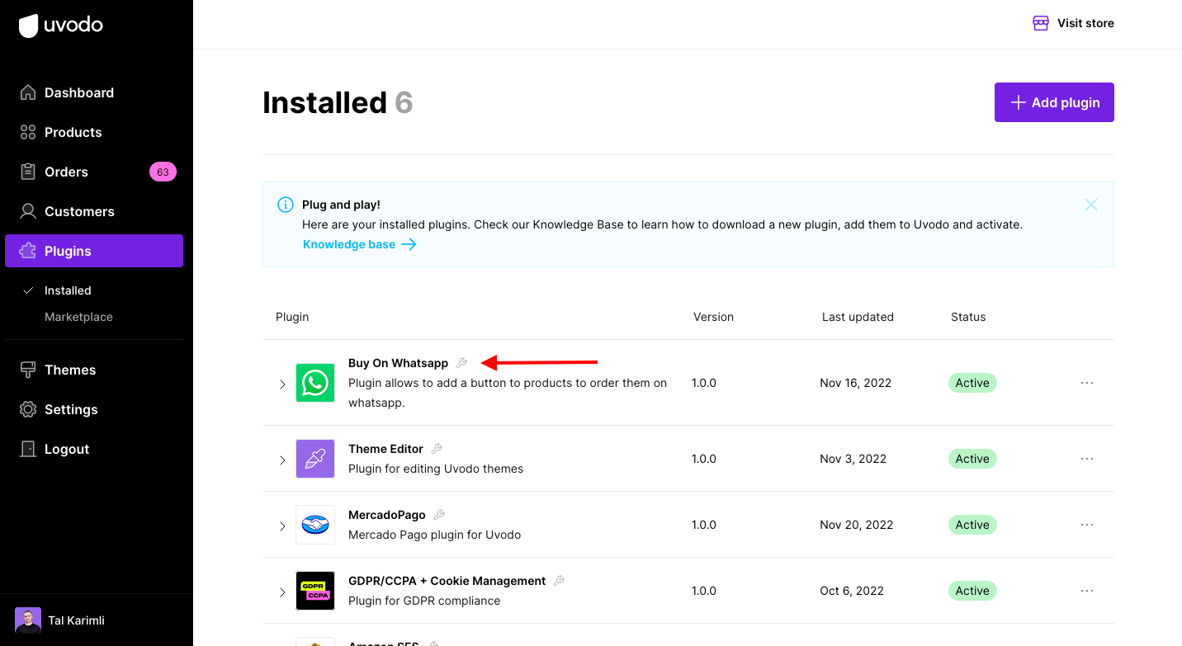Click Active status of MercadoPago
Image resolution: width=1182 pixels, height=646 pixels.
(x=972, y=525)
